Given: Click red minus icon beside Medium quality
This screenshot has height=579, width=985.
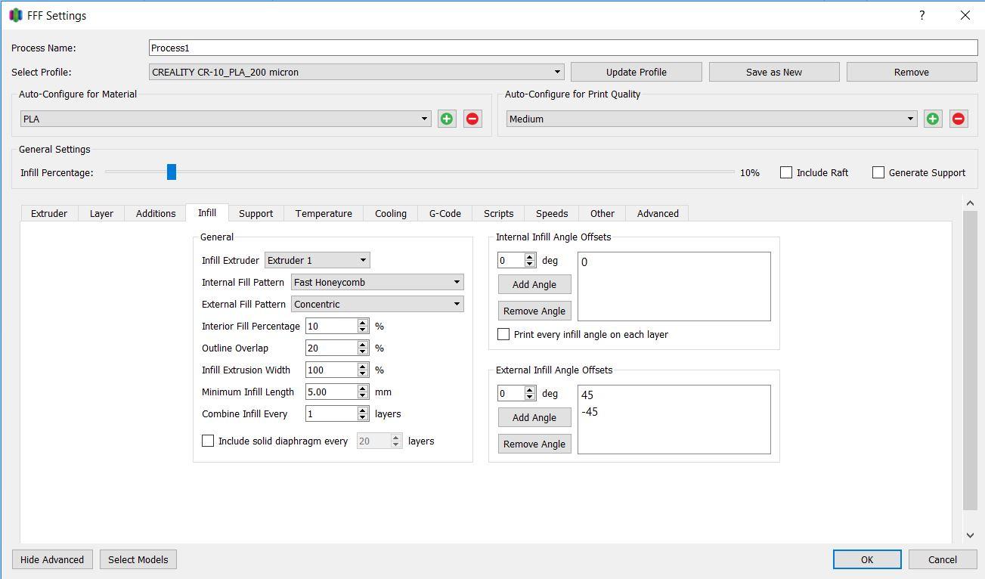Looking at the screenshot, I should coord(959,119).
